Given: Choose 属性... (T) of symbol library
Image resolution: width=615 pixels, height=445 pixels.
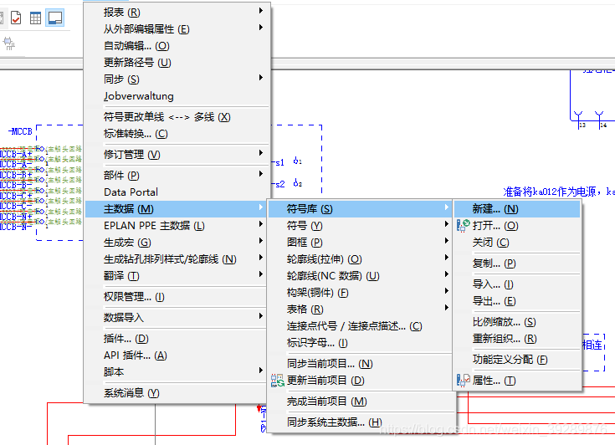Looking at the screenshot, I should point(517,381).
